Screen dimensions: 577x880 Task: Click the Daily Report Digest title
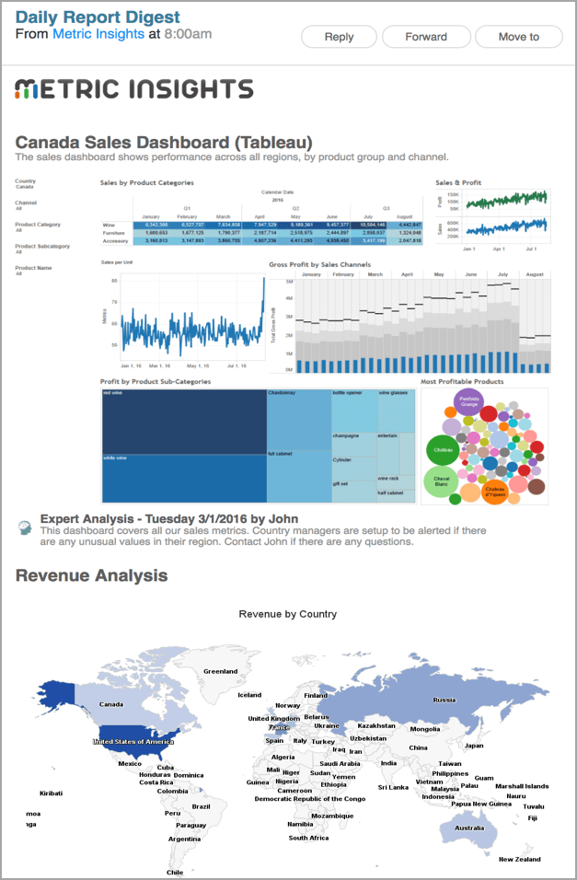(98, 17)
